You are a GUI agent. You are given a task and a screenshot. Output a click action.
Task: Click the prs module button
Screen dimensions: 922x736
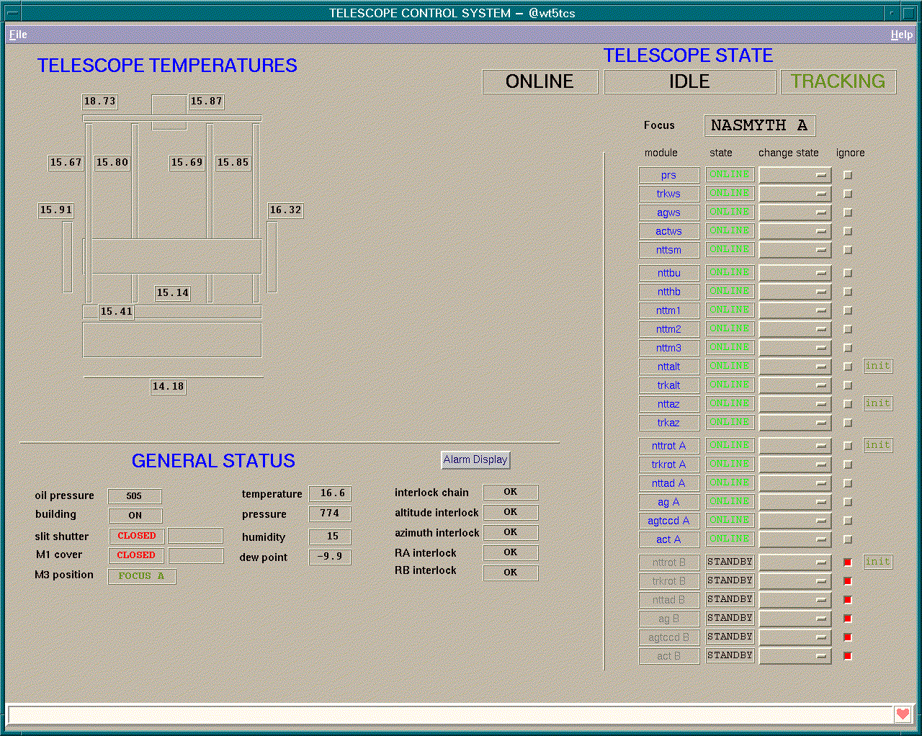point(668,175)
